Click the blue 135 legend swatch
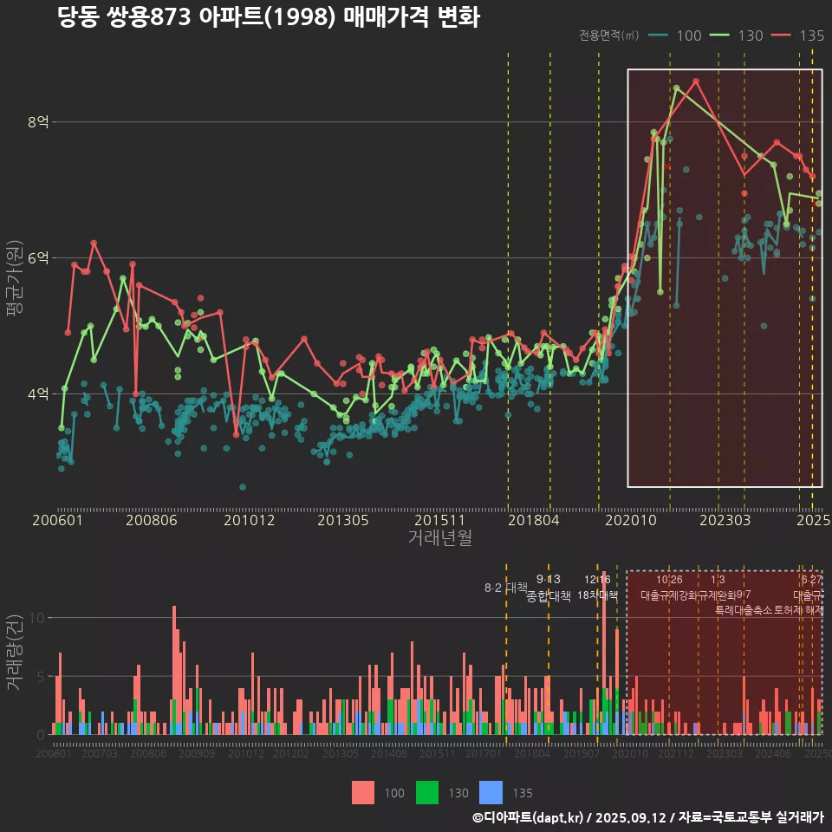Screen dimensions: 832x832 pyautogui.click(x=491, y=792)
